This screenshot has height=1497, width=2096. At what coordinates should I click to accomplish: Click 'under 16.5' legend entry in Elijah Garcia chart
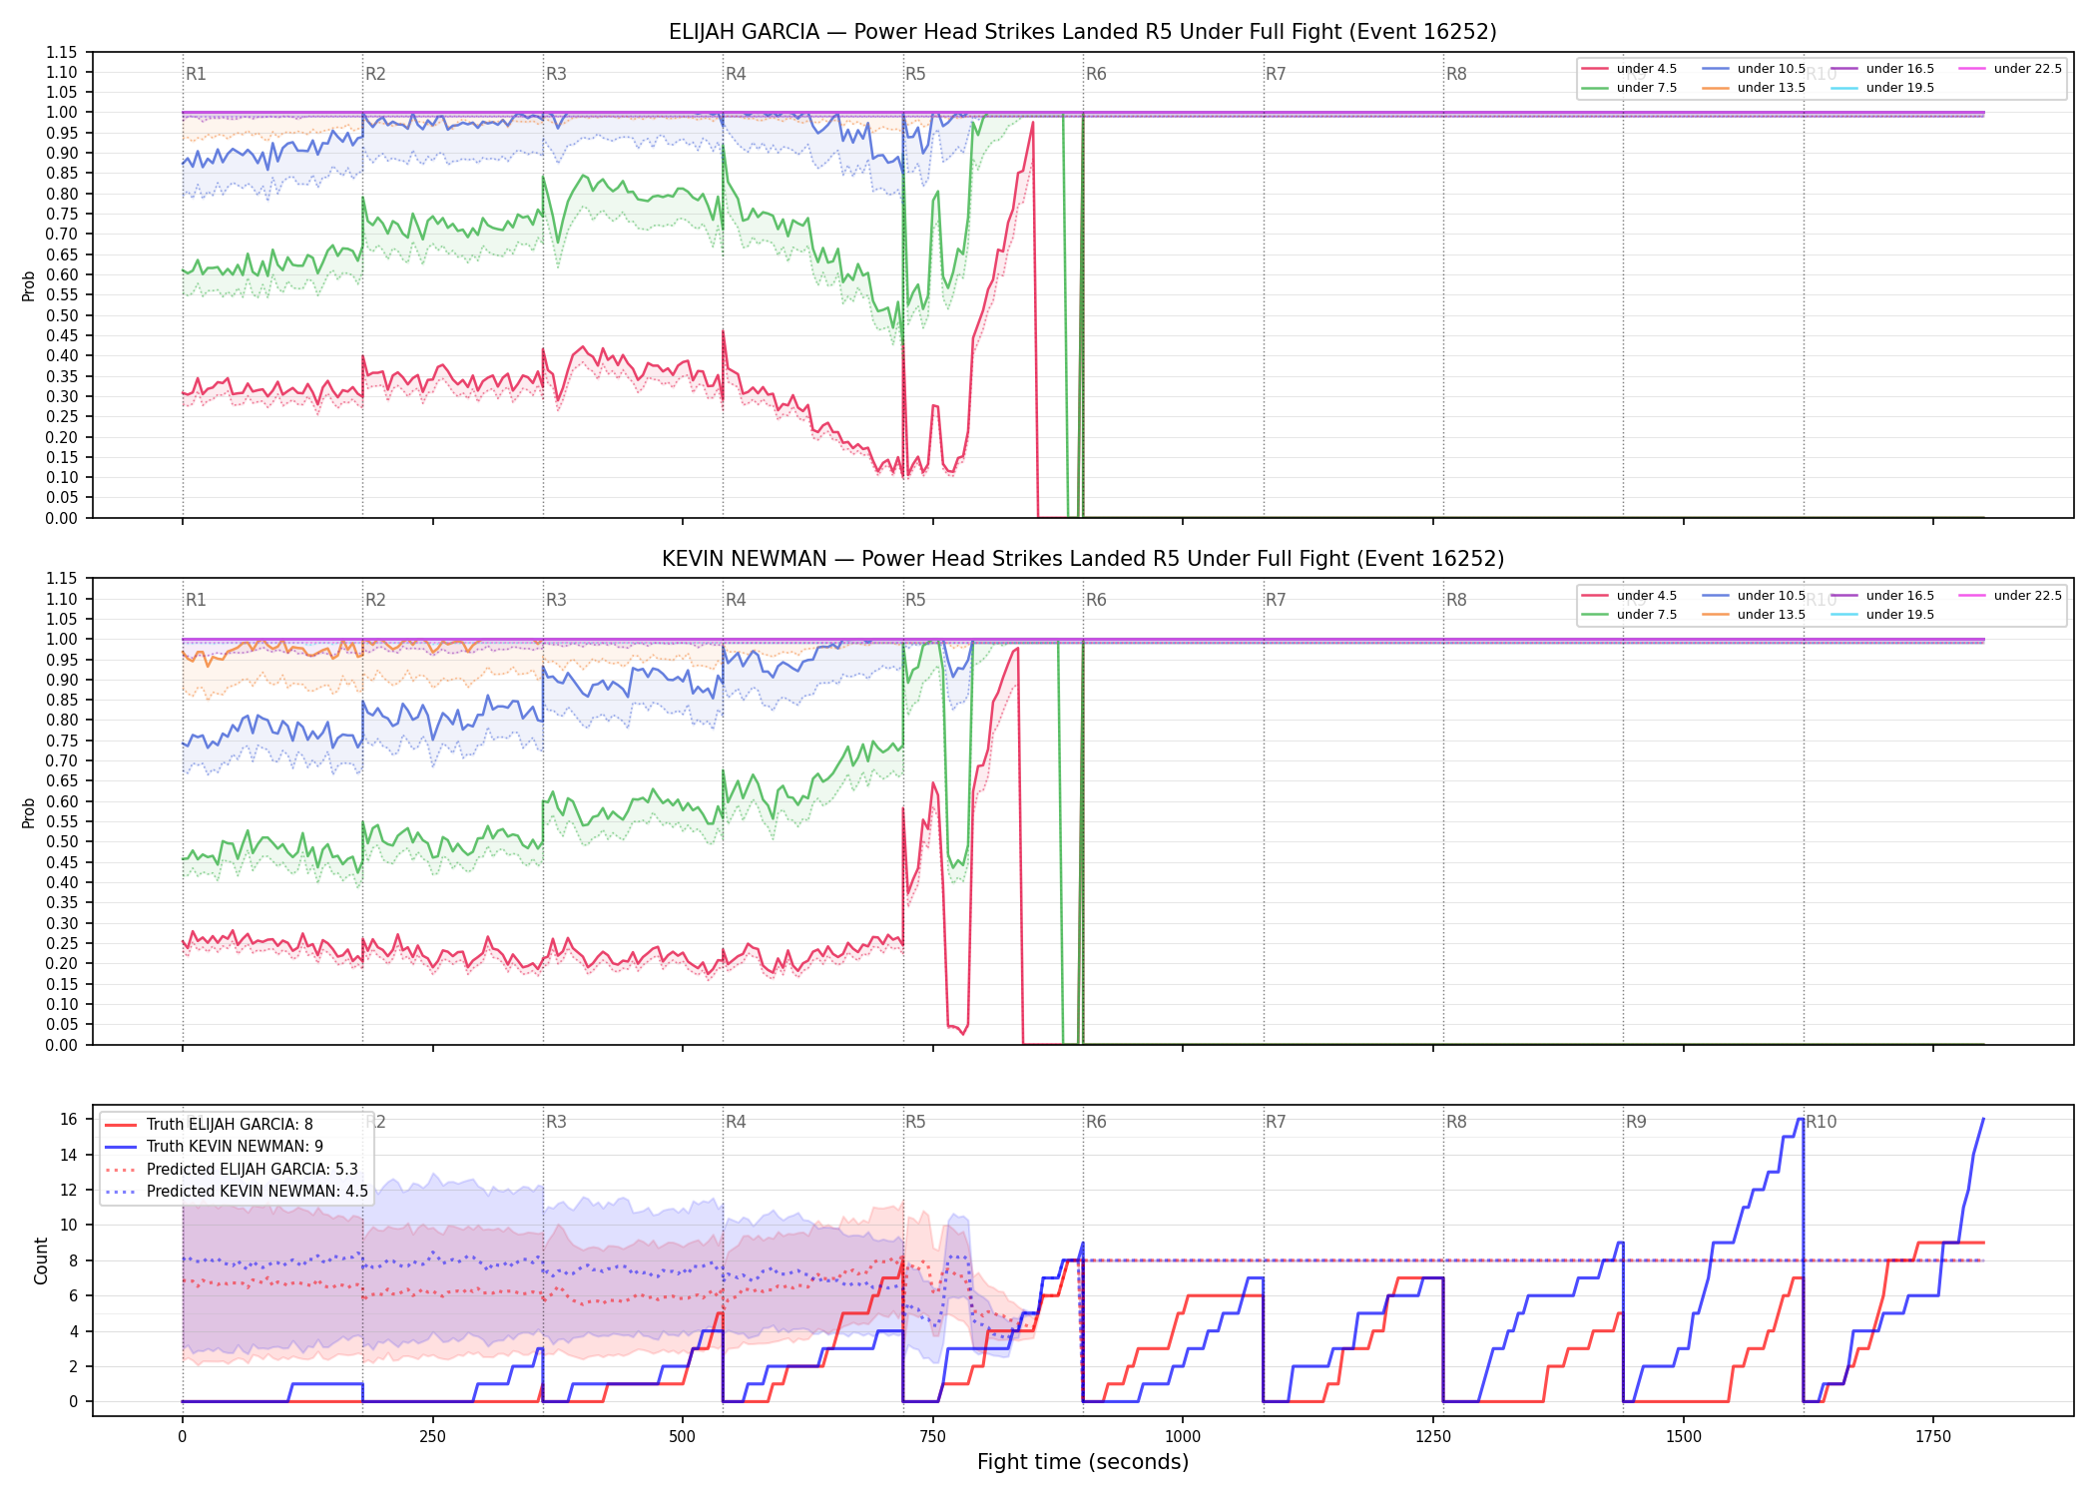tap(1882, 69)
